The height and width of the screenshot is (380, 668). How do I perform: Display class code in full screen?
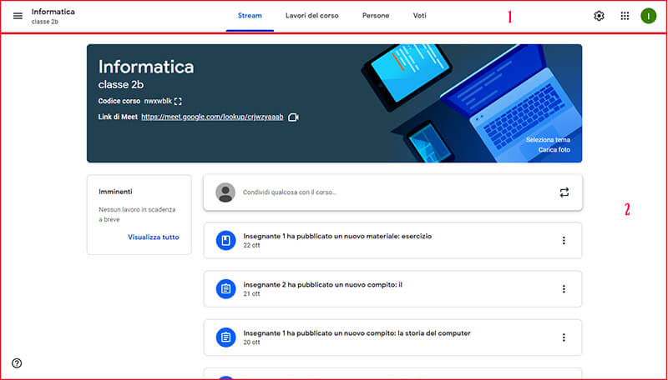point(178,101)
